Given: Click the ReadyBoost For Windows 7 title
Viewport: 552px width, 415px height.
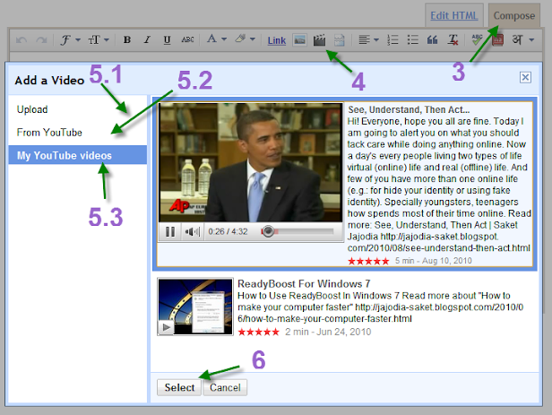Looking at the screenshot, I should tap(304, 284).
